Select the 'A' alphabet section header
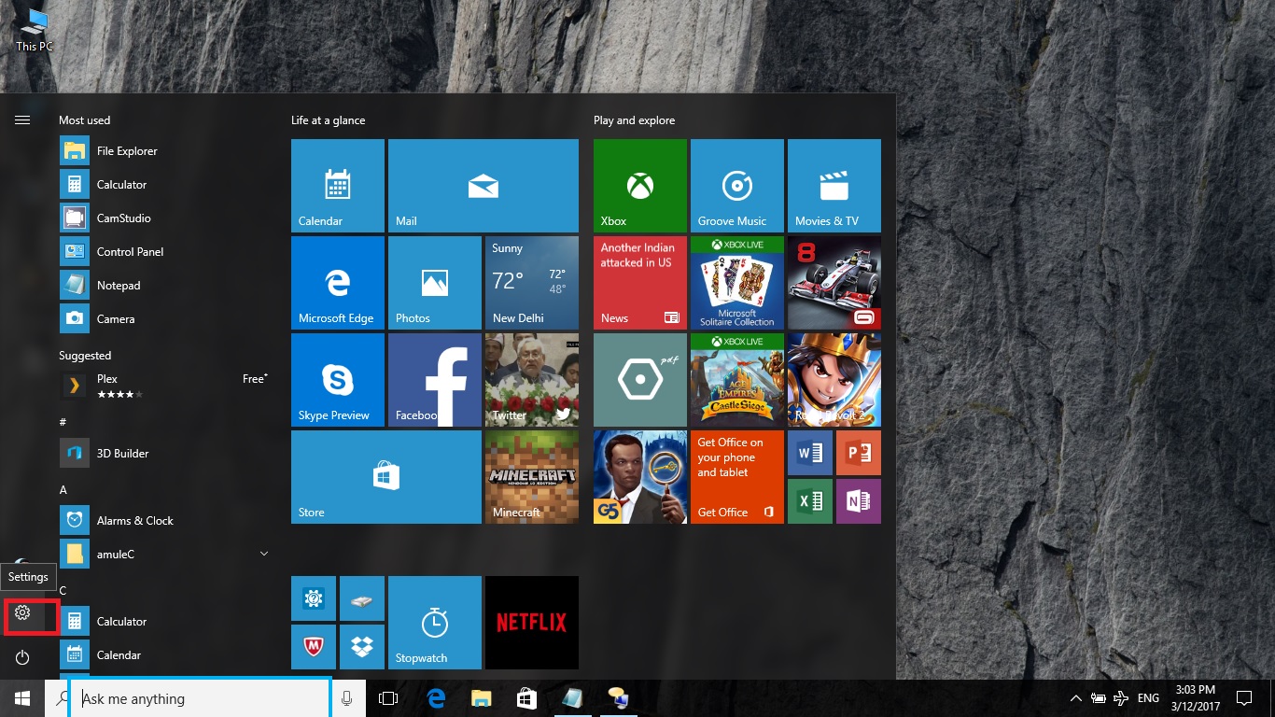This screenshot has width=1275, height=717. [x=63, y=489]
